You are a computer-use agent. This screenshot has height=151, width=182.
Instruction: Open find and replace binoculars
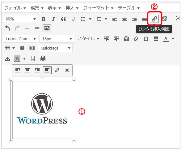43,58
